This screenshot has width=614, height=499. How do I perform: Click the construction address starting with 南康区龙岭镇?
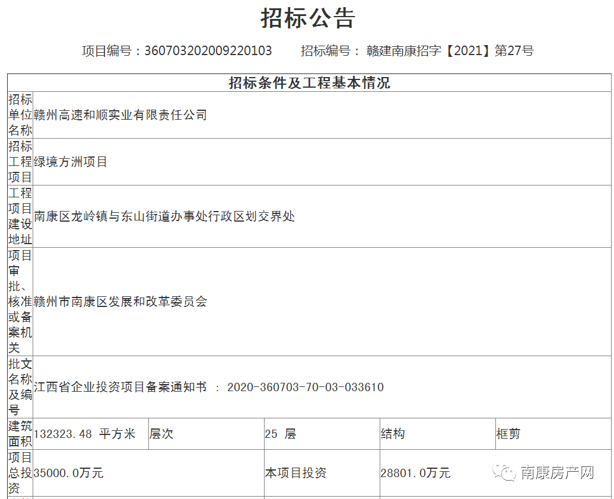pyautogui.click(x=164, y=216)
